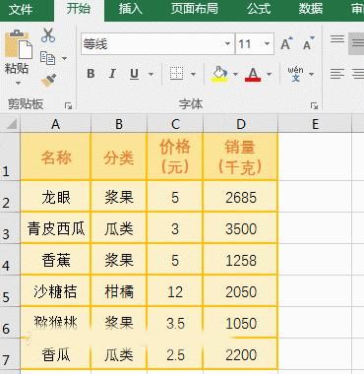Select cell with value 2200
The image size is (364, 374).
(241, 354)
